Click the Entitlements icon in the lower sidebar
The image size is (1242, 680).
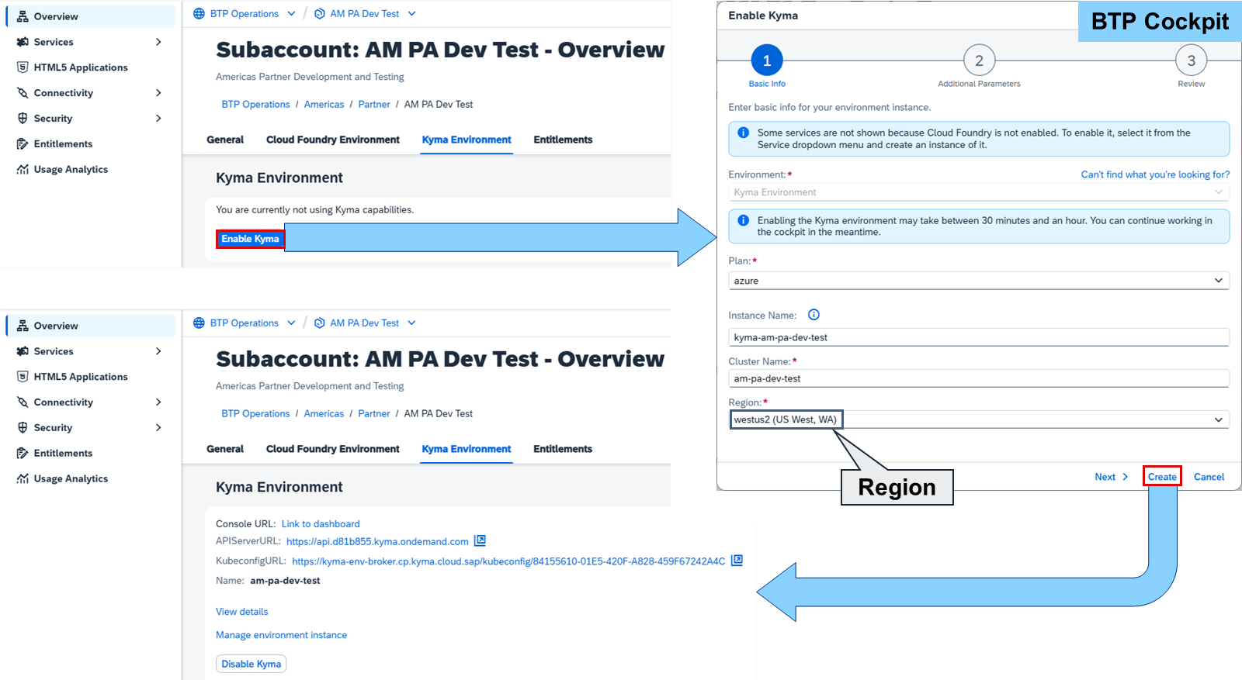[23, 454]
